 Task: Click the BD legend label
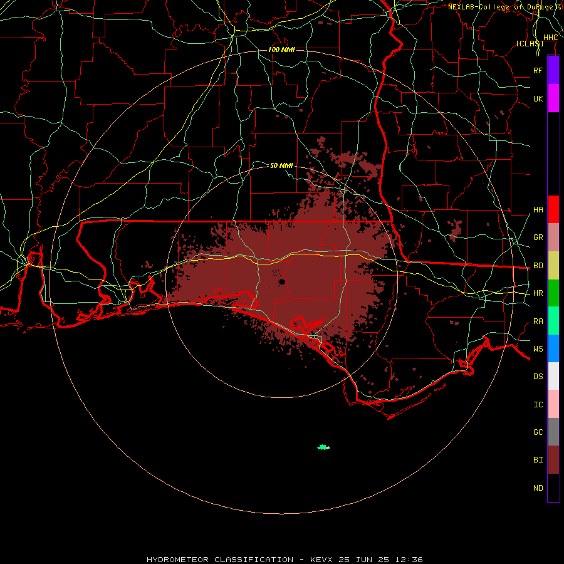point(538,266)
